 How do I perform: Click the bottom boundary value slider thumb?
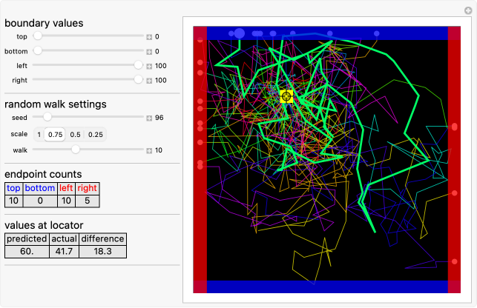point(37,50)
